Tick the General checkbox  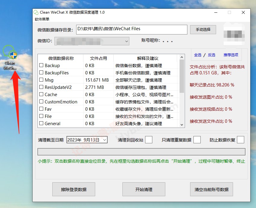[41, 123]
